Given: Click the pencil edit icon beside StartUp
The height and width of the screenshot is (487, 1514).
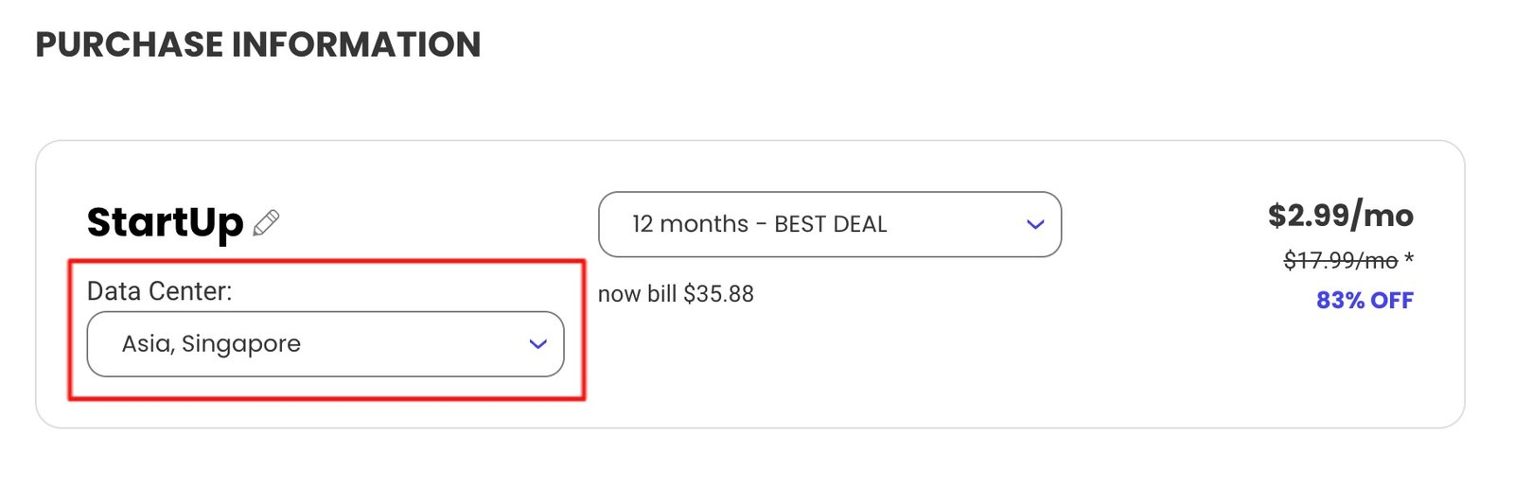Looking at the screenshot, I should point(266,222).
